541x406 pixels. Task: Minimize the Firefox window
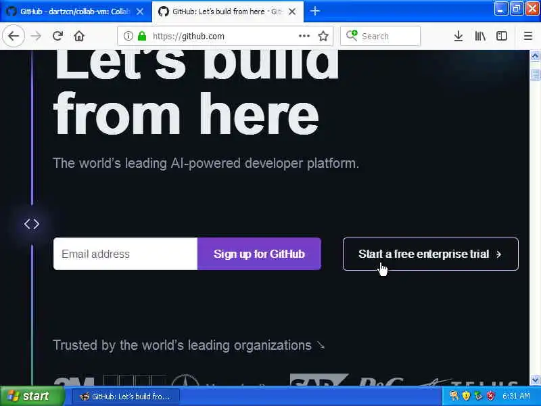click(x=500, y=9)
